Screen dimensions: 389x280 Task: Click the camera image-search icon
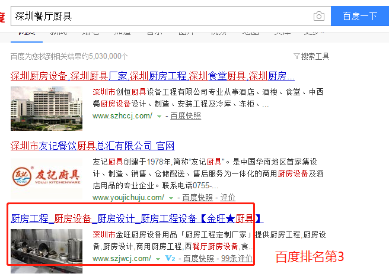click(319, 16)
